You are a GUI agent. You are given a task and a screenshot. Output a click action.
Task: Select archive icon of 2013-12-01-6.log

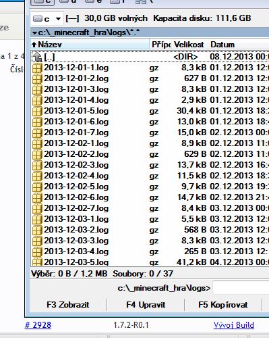click(37, 122)
